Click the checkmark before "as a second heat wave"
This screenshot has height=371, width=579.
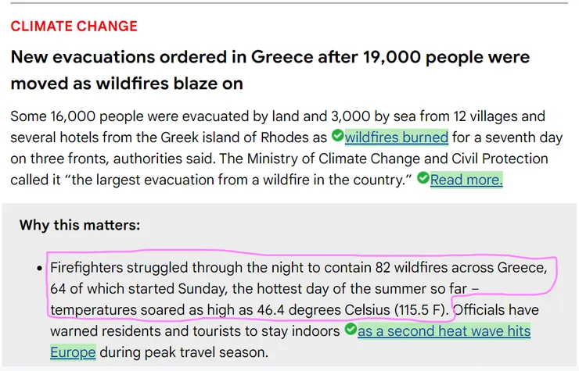(x=350, y=330)
